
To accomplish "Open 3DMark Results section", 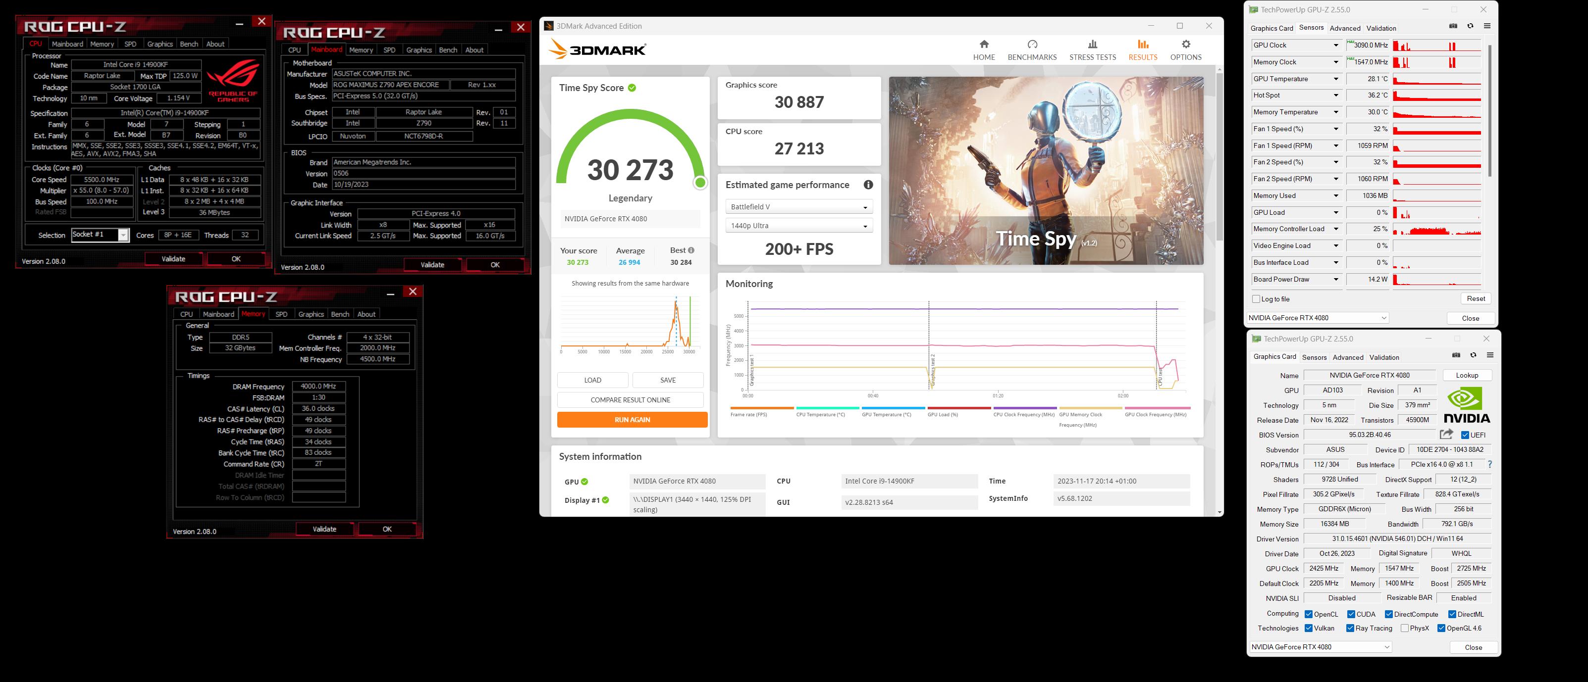I will 1143,50.
